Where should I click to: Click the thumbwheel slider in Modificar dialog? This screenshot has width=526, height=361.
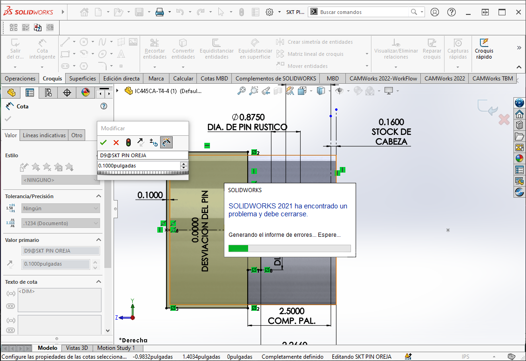click(x=142, y=173)
